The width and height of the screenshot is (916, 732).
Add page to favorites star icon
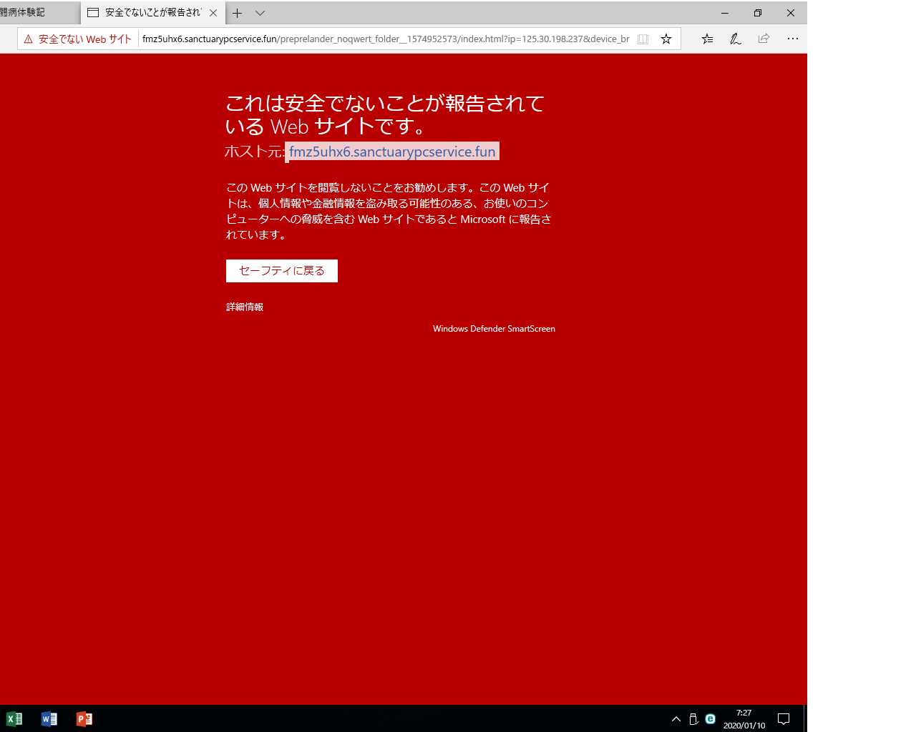[x=666, y=39]
